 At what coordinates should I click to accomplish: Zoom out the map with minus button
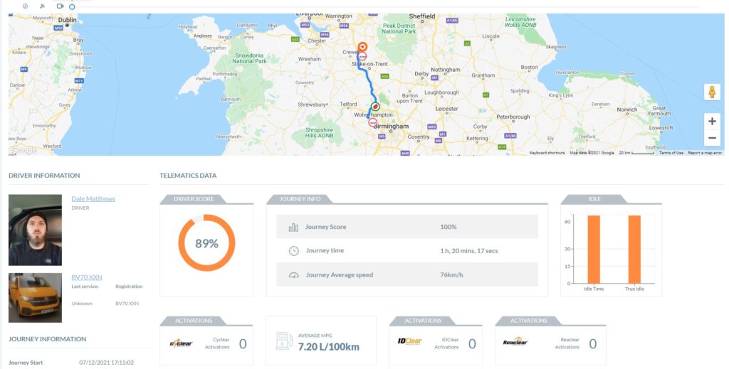[x=712, y=138]
